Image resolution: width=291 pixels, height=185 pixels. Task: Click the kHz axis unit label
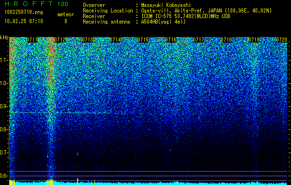(x=4, y=37)
